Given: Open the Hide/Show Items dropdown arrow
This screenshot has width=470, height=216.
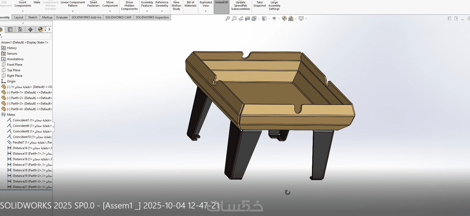Looking at the screenshot, I should tap(279, 18).
